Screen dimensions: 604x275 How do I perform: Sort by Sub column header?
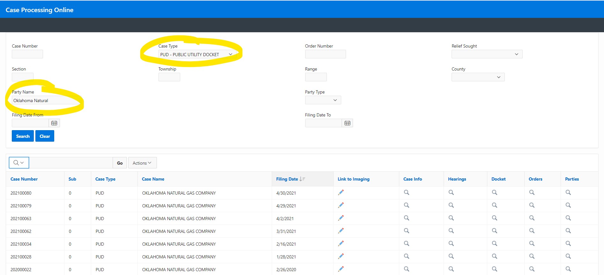(x=72, y=179)
